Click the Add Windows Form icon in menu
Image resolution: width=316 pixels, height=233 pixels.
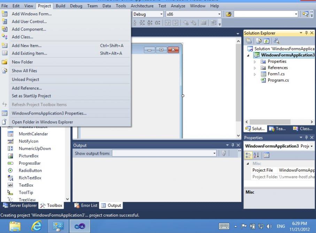click(5, 14)
